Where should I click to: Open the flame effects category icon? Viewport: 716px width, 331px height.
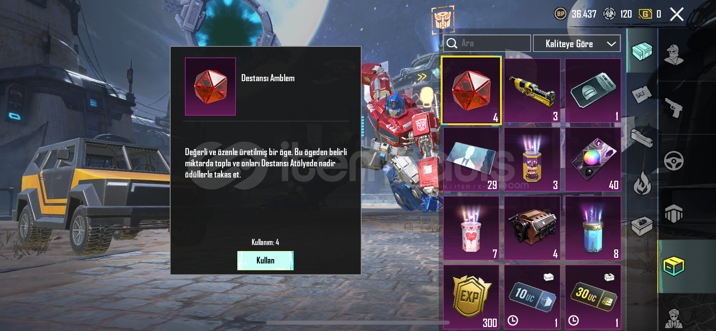click(x=642, y=182)
